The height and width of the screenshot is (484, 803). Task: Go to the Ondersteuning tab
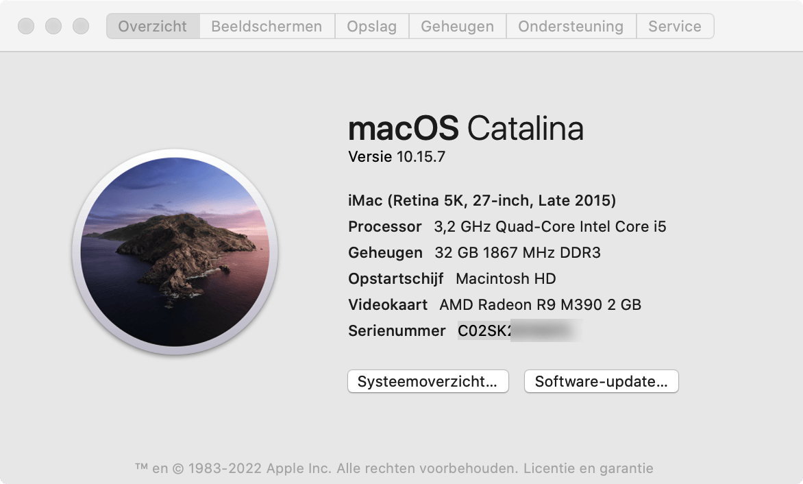(x=571, y=27)
